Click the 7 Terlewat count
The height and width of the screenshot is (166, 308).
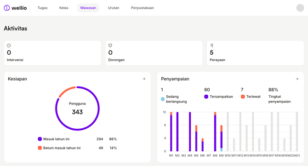pyautogui.click(x=242, y=90)
